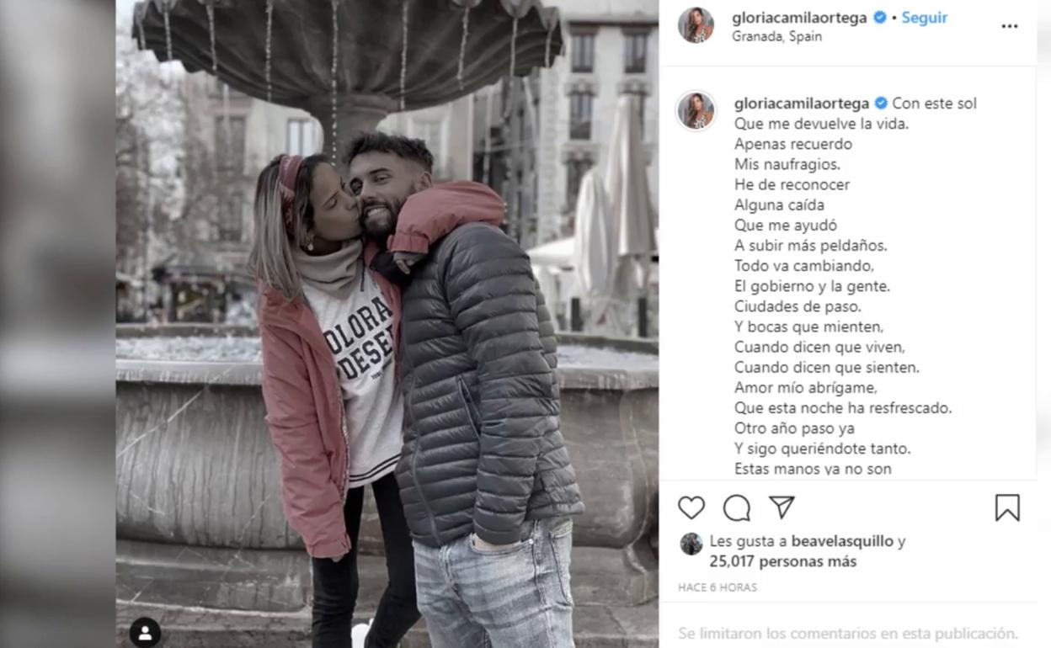
Task: Click the limited comments notice text
Action: 850,633
